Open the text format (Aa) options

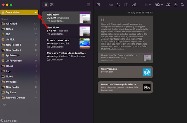(111, 5)
